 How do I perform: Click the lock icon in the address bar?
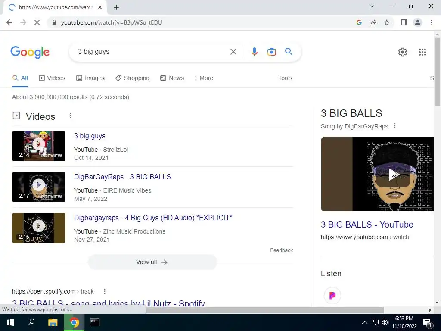point(54,22)
